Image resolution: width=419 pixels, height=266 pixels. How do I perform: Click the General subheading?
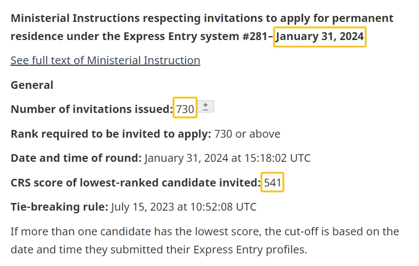(32, 85)
